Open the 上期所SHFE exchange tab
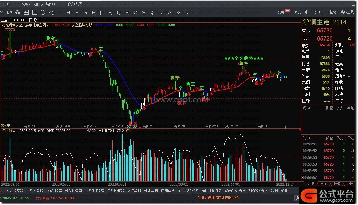This screenshot has width=358, height=205. [35, 191]
